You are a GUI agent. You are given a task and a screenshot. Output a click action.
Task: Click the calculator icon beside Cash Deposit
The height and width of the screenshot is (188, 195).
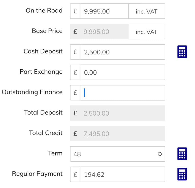tap(182, 52)
